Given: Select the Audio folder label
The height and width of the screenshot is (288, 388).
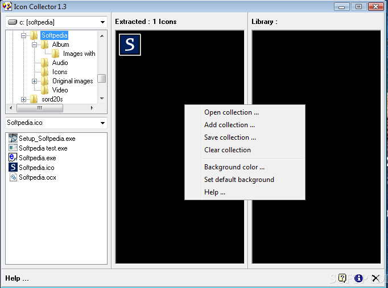Looking at the screenshot, I should [x=60, y=63].
